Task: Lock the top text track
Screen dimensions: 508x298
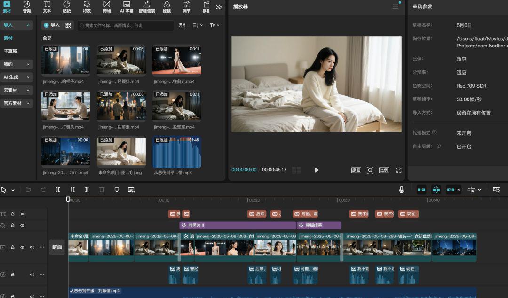Action: click(x=13, y=214)
